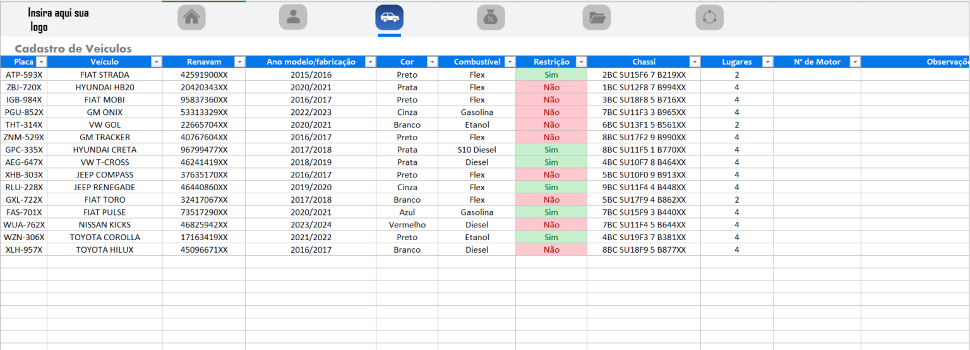Select the green 'Sim' cell for FIAT STRADA
The image size is (970, 350).
(551, 75)
